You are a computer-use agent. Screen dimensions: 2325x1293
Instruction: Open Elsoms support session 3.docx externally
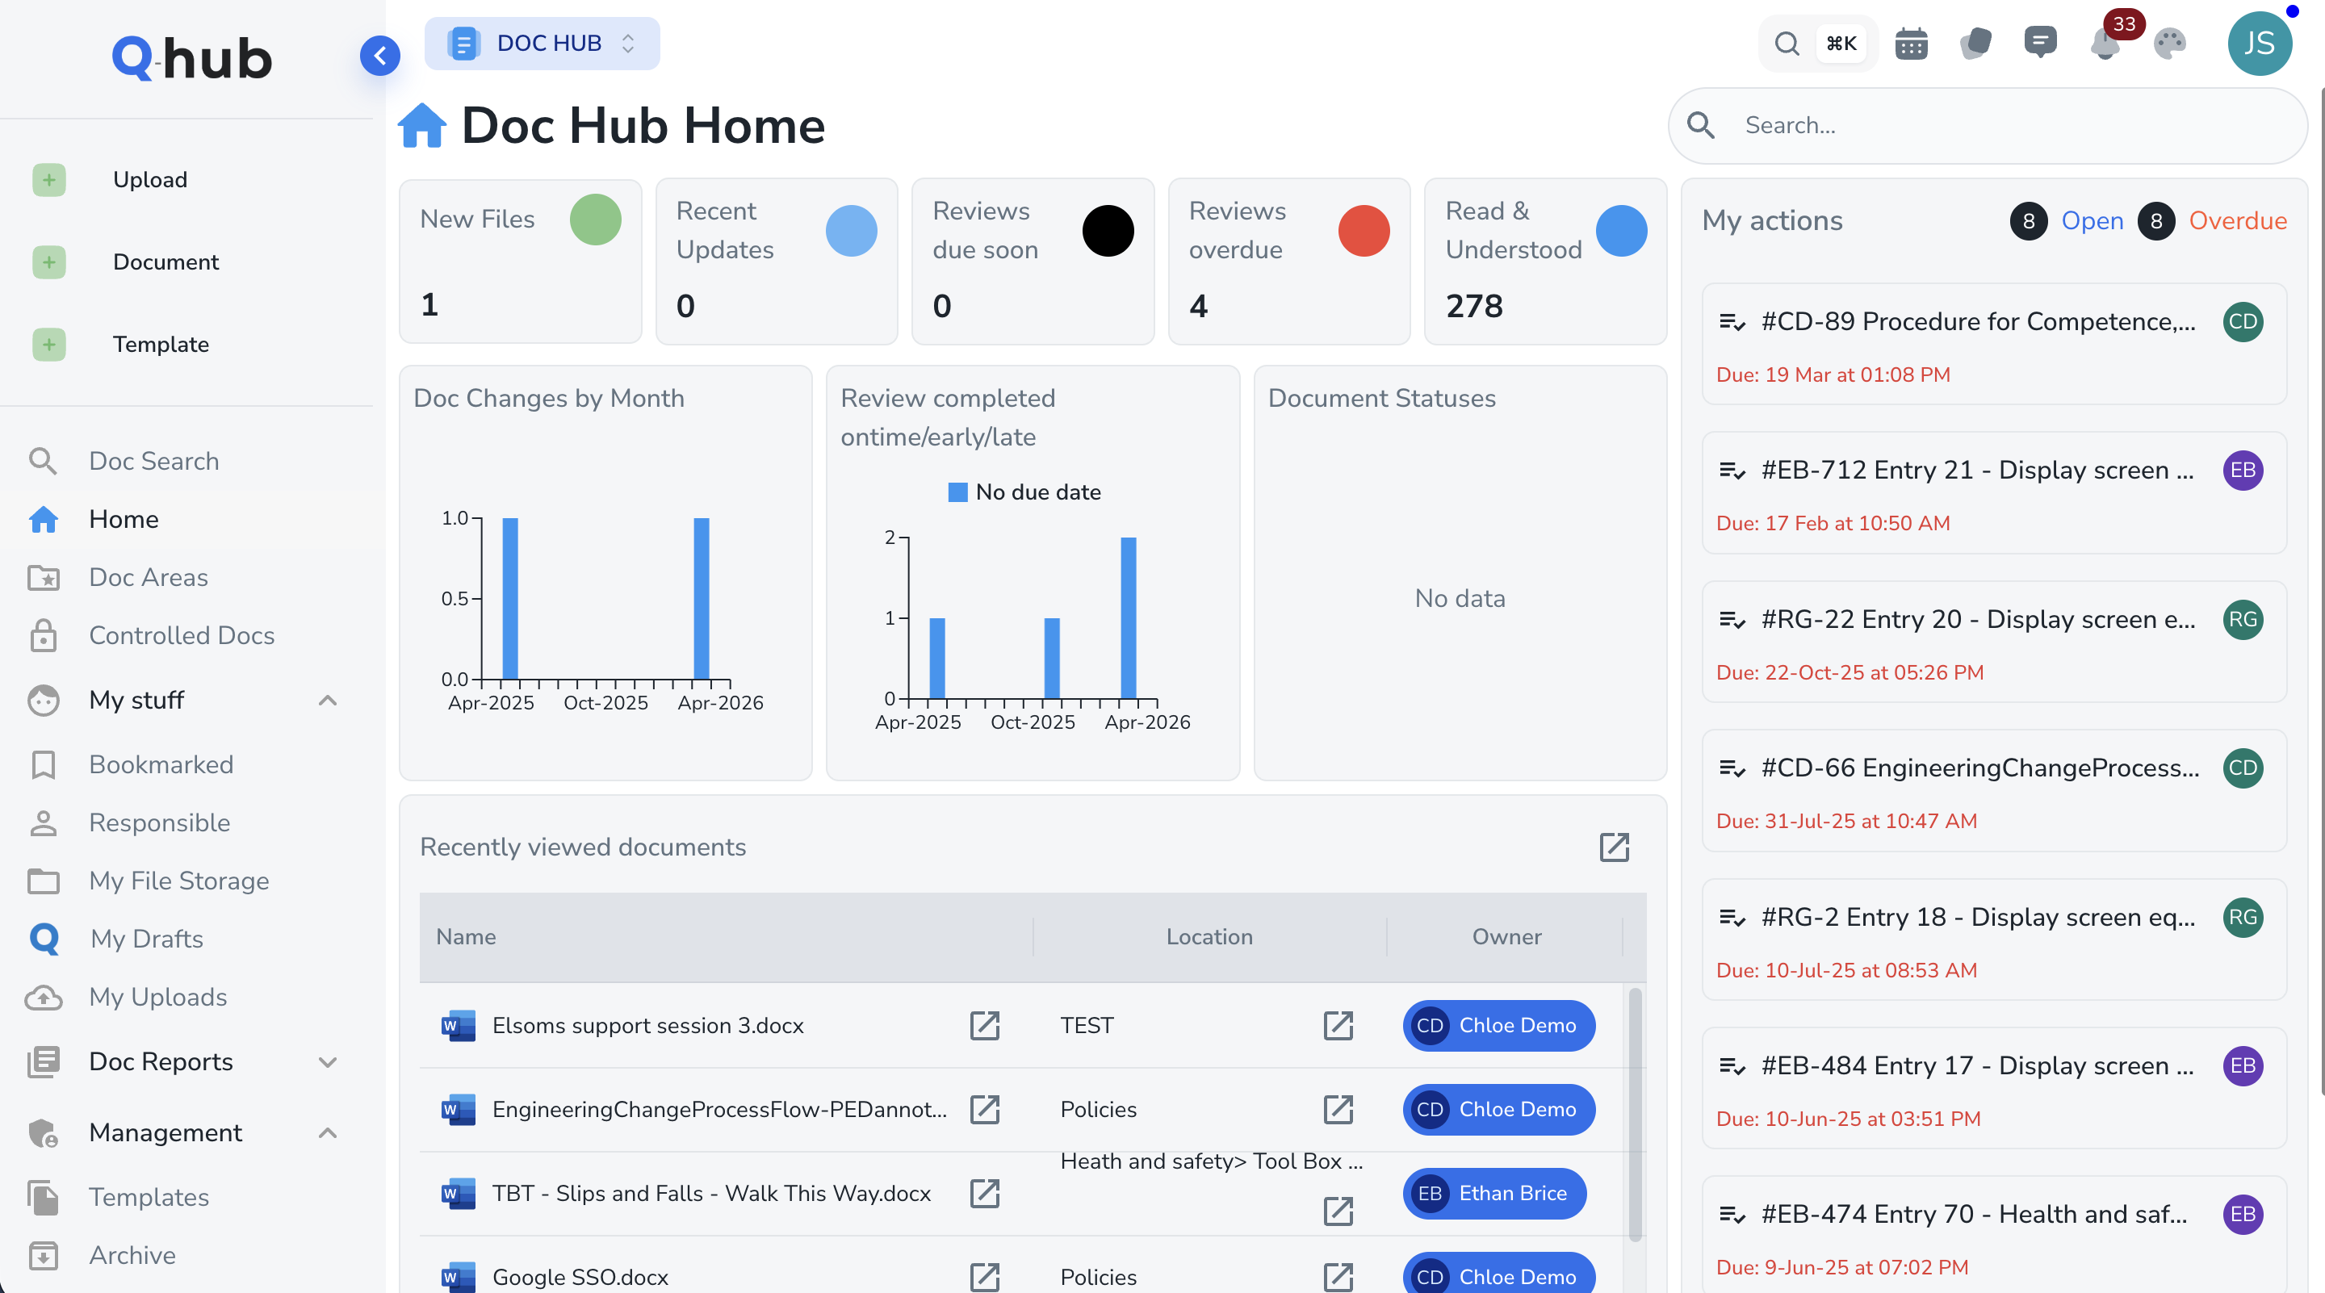[x=985, y=1025]
